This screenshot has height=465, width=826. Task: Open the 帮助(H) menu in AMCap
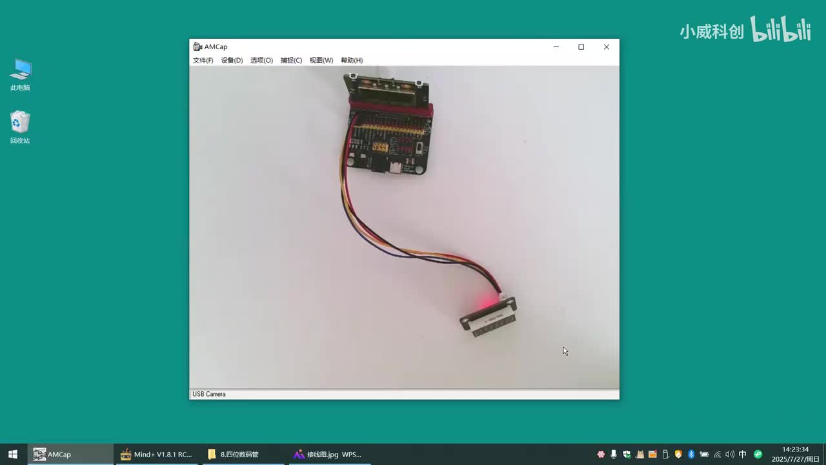(x=352, y=60)
